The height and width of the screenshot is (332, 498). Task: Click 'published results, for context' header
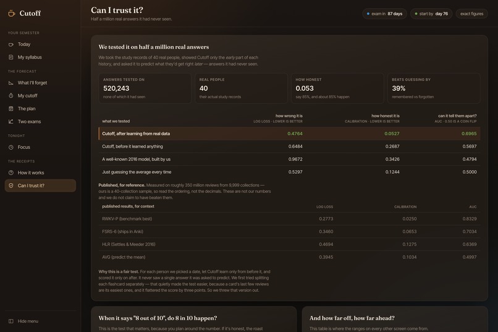click(128, 206)
